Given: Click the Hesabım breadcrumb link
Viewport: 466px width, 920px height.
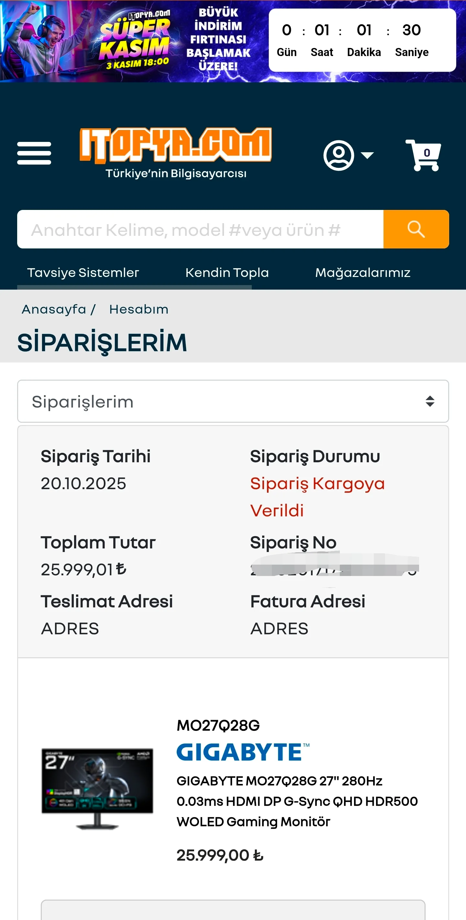Looking at the screenshot, I should pos(139,309).
